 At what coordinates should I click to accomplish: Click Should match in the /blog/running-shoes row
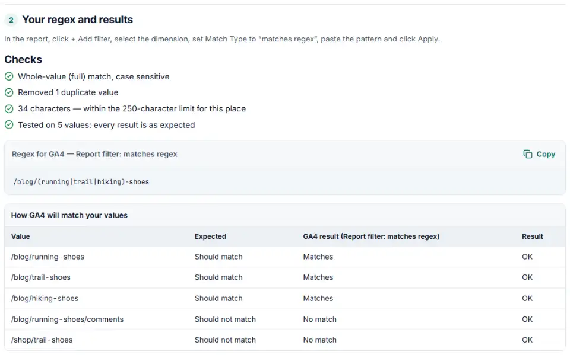218,257
